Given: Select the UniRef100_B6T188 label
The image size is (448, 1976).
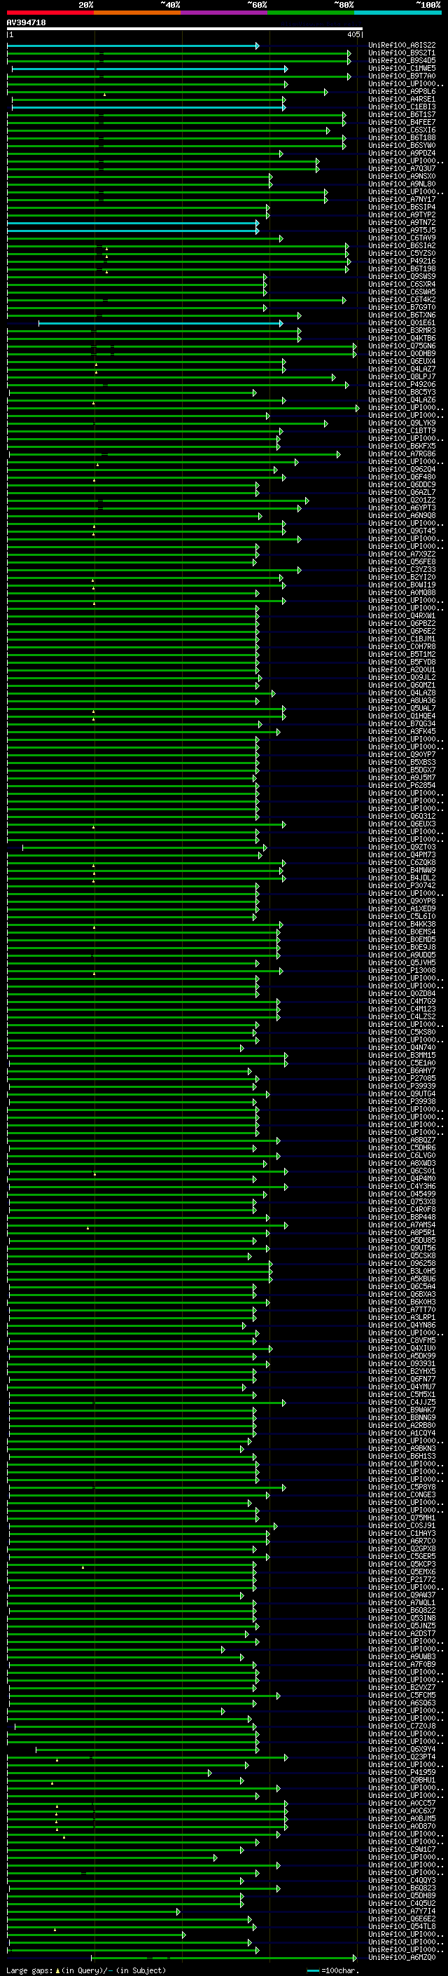Looking at the screenshot, I should [402, 137].
